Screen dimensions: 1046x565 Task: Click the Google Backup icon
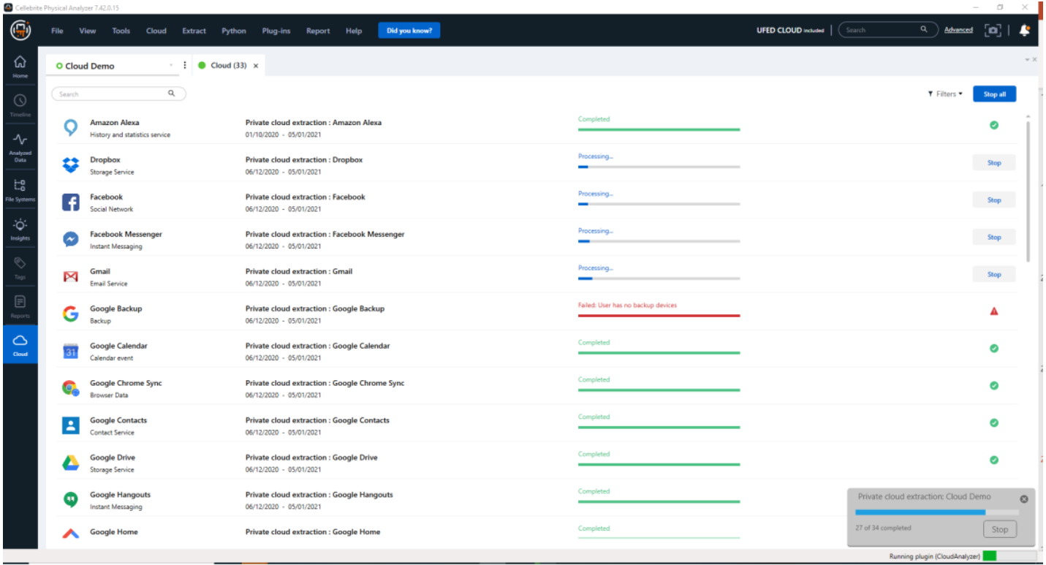click(70, 314)
